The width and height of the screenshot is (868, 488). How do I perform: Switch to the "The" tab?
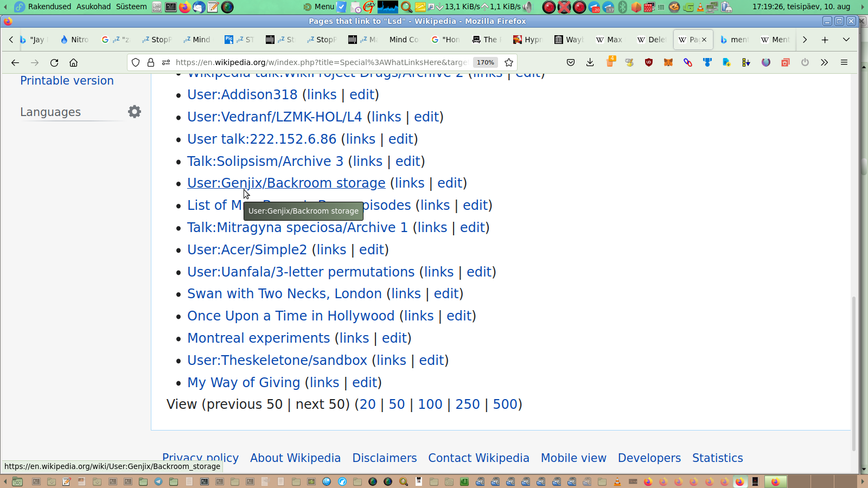pyautogui.click(x=487, y=40)
